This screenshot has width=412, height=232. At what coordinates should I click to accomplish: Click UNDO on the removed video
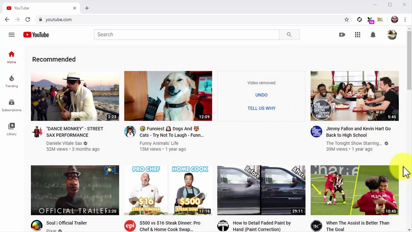coord(261,95)
